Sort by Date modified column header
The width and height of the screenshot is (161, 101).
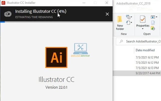point(145,50)
